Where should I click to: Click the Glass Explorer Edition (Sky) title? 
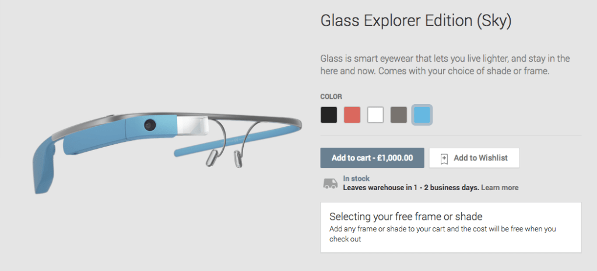[x=416, y=22]
